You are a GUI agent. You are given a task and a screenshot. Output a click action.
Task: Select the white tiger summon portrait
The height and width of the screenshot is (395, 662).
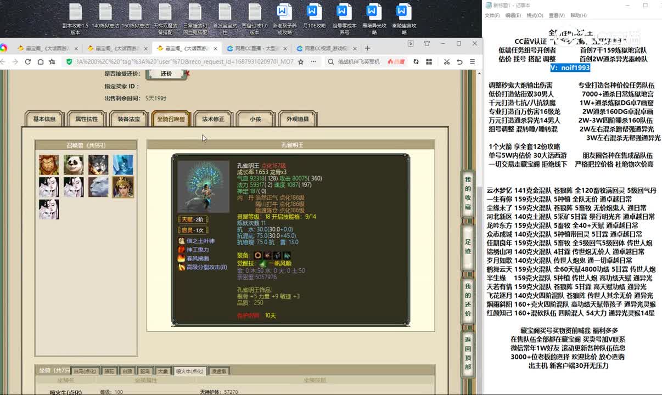[x=98, y=187]
